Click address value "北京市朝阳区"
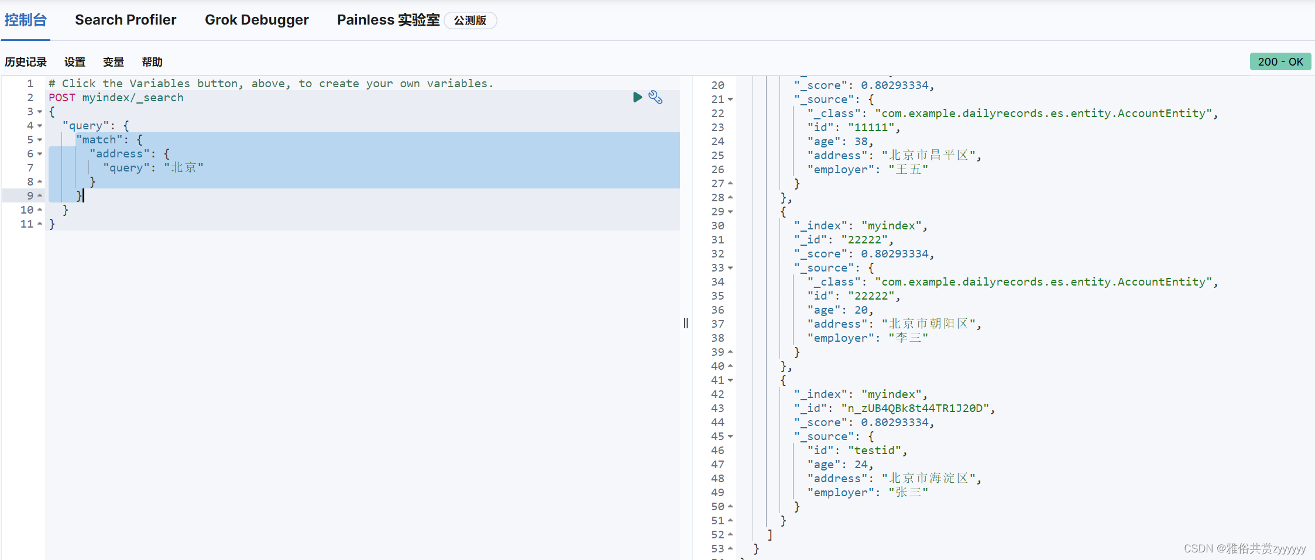 tap(928, 324)
